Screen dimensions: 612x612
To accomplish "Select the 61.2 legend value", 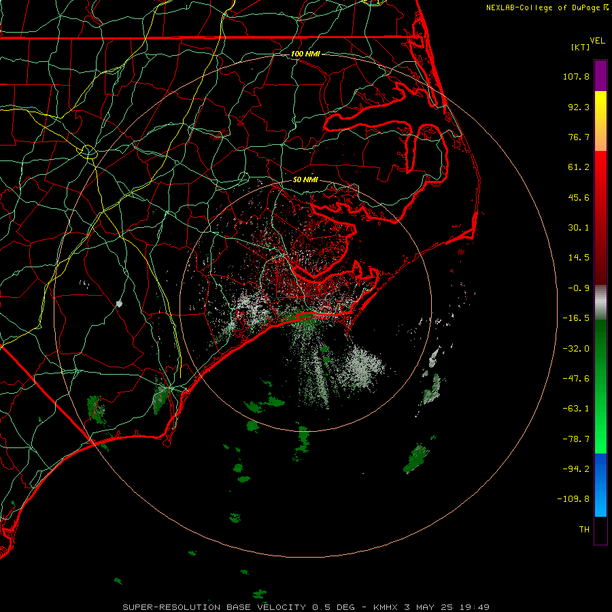I will [x=579, y=167].
